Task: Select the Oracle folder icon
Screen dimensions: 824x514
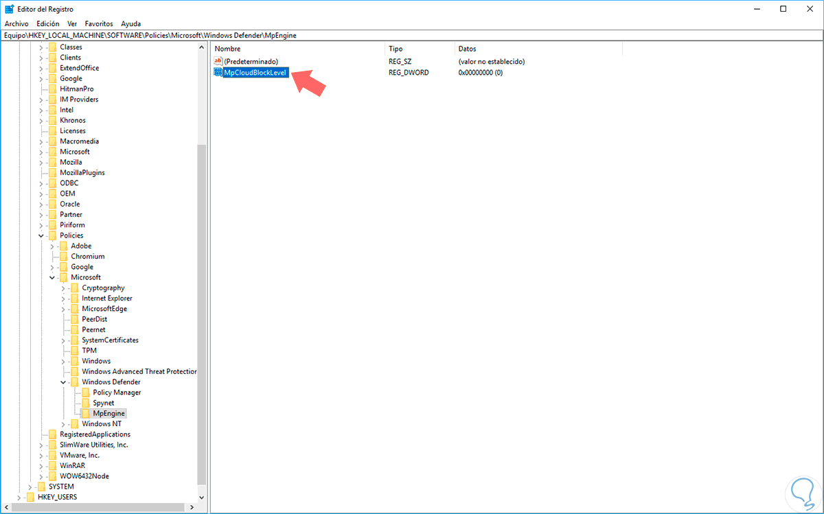Action: point(53,204)
